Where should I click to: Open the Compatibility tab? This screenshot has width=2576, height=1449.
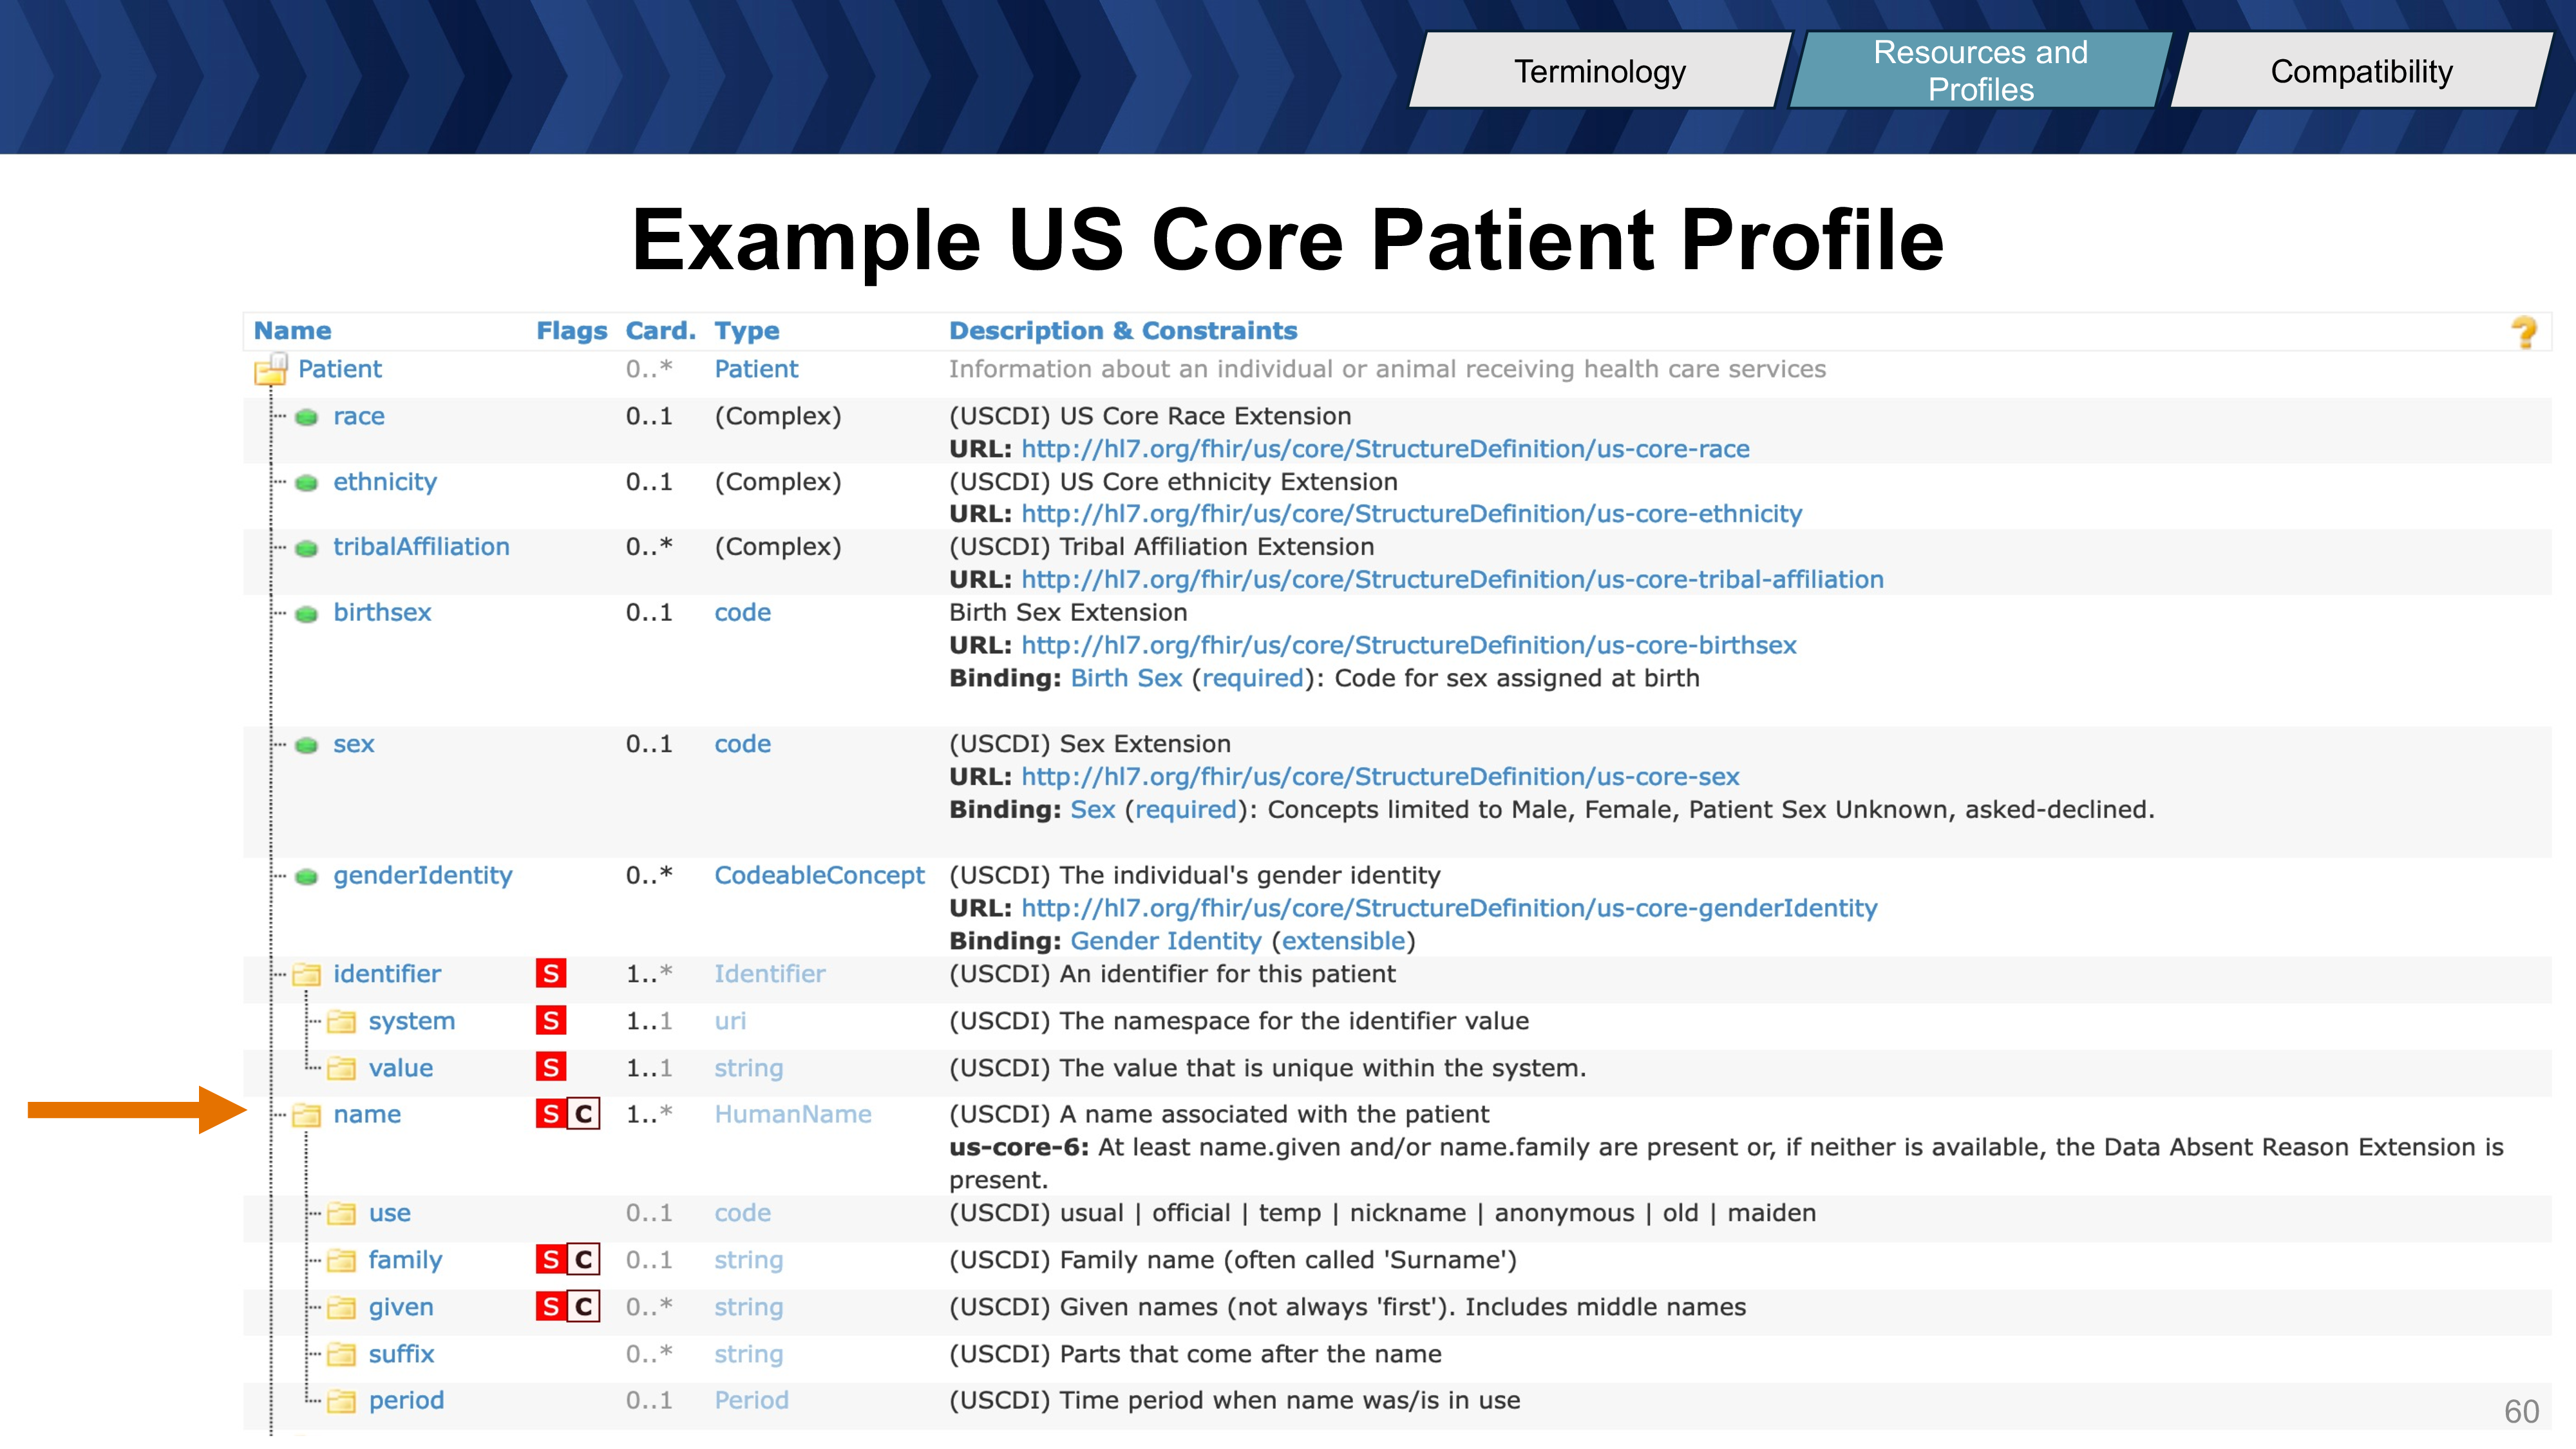pos(2361,70)
